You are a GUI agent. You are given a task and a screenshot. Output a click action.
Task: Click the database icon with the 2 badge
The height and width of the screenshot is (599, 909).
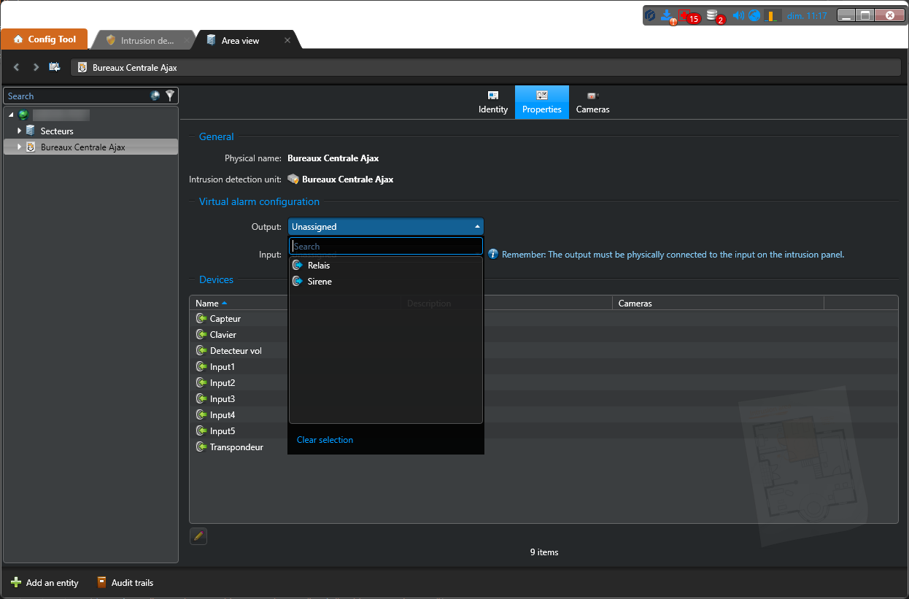[x=713, y=15]
